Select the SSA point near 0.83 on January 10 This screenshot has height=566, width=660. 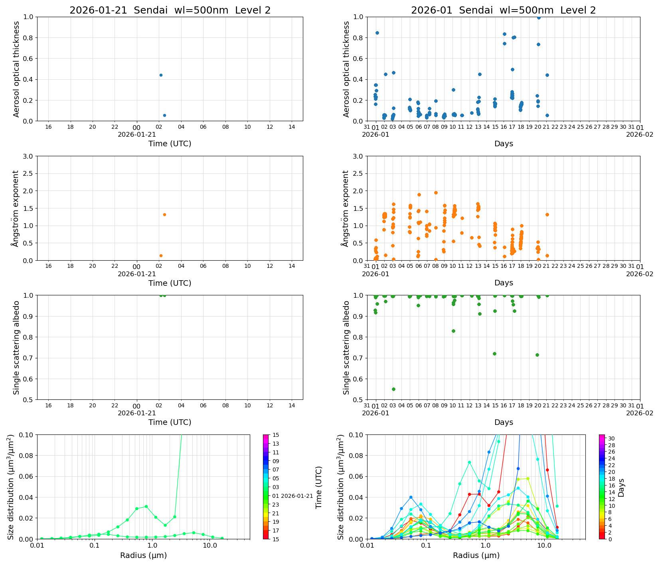tap(454, 331)
